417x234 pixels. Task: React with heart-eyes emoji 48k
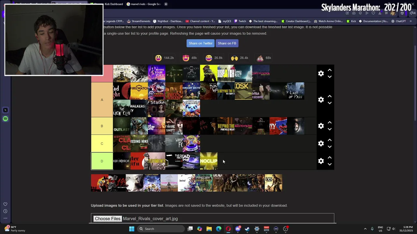[x=190, y=58]
